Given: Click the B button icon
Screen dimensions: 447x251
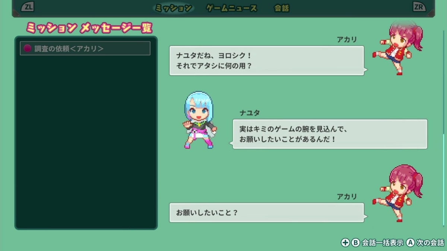Looking at the screenshot, I should [356, 242].
